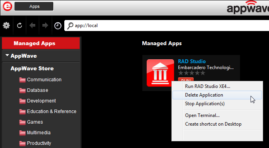The image size is (269, 148).
Task: Choose Create shortcut on Desktop
Action: click(217, 124)
